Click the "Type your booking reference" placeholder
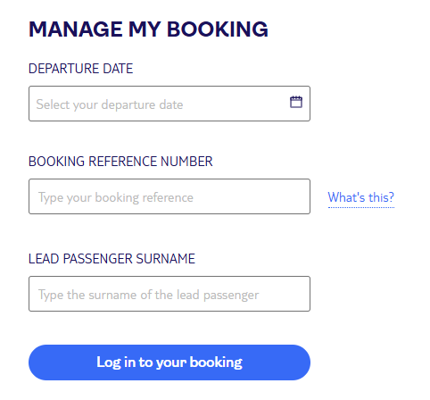Screen dimensions: 430x400 pyautogui.click(x=116, y=197)
